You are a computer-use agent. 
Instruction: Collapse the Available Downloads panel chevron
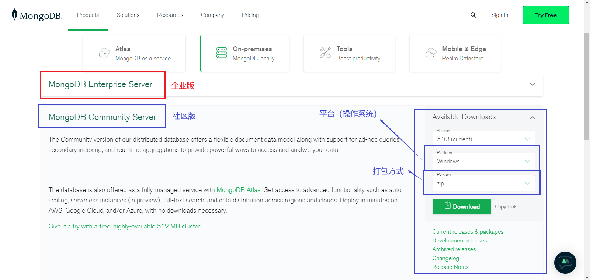[532, 118]
